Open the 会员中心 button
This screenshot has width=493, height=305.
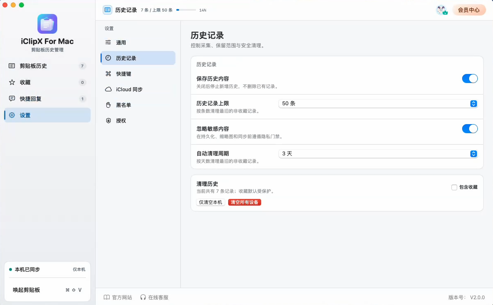469,10
